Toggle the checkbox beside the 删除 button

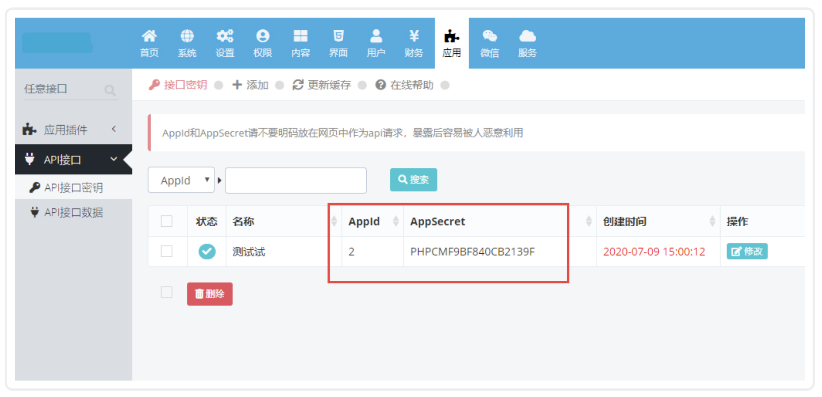click(x=167, y=292)
